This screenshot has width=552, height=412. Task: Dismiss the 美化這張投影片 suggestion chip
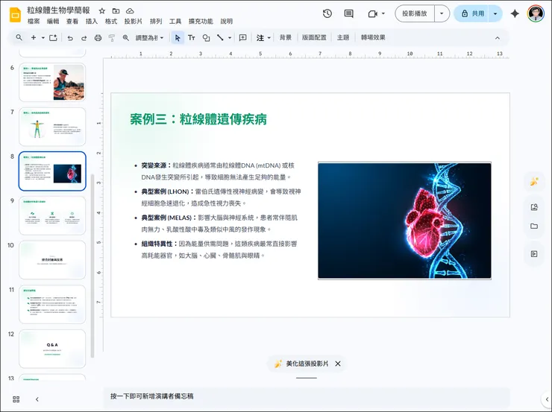[338, 364]
